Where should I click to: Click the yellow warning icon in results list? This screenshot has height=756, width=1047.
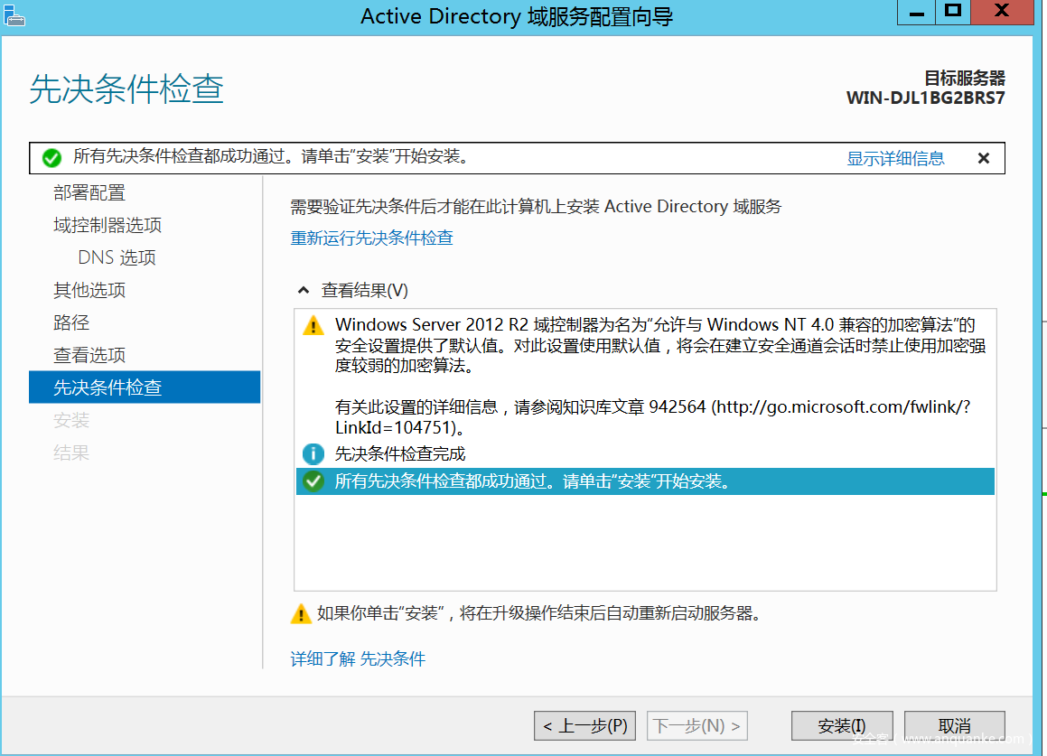click(x=313, y=326)
